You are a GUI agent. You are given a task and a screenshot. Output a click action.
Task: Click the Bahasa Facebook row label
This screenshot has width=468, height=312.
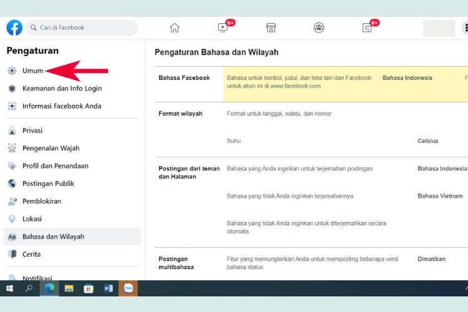click(184, 77)
